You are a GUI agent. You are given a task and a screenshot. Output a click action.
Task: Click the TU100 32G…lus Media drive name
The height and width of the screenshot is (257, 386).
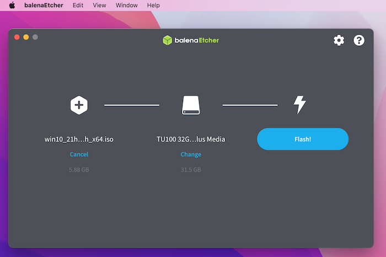click(191, 140)
